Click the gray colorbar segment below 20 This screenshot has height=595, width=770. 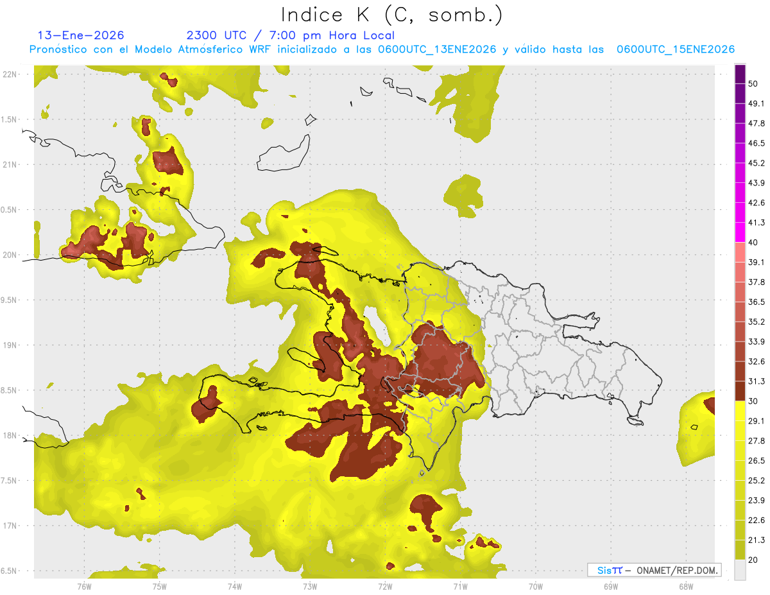point(740,569)
